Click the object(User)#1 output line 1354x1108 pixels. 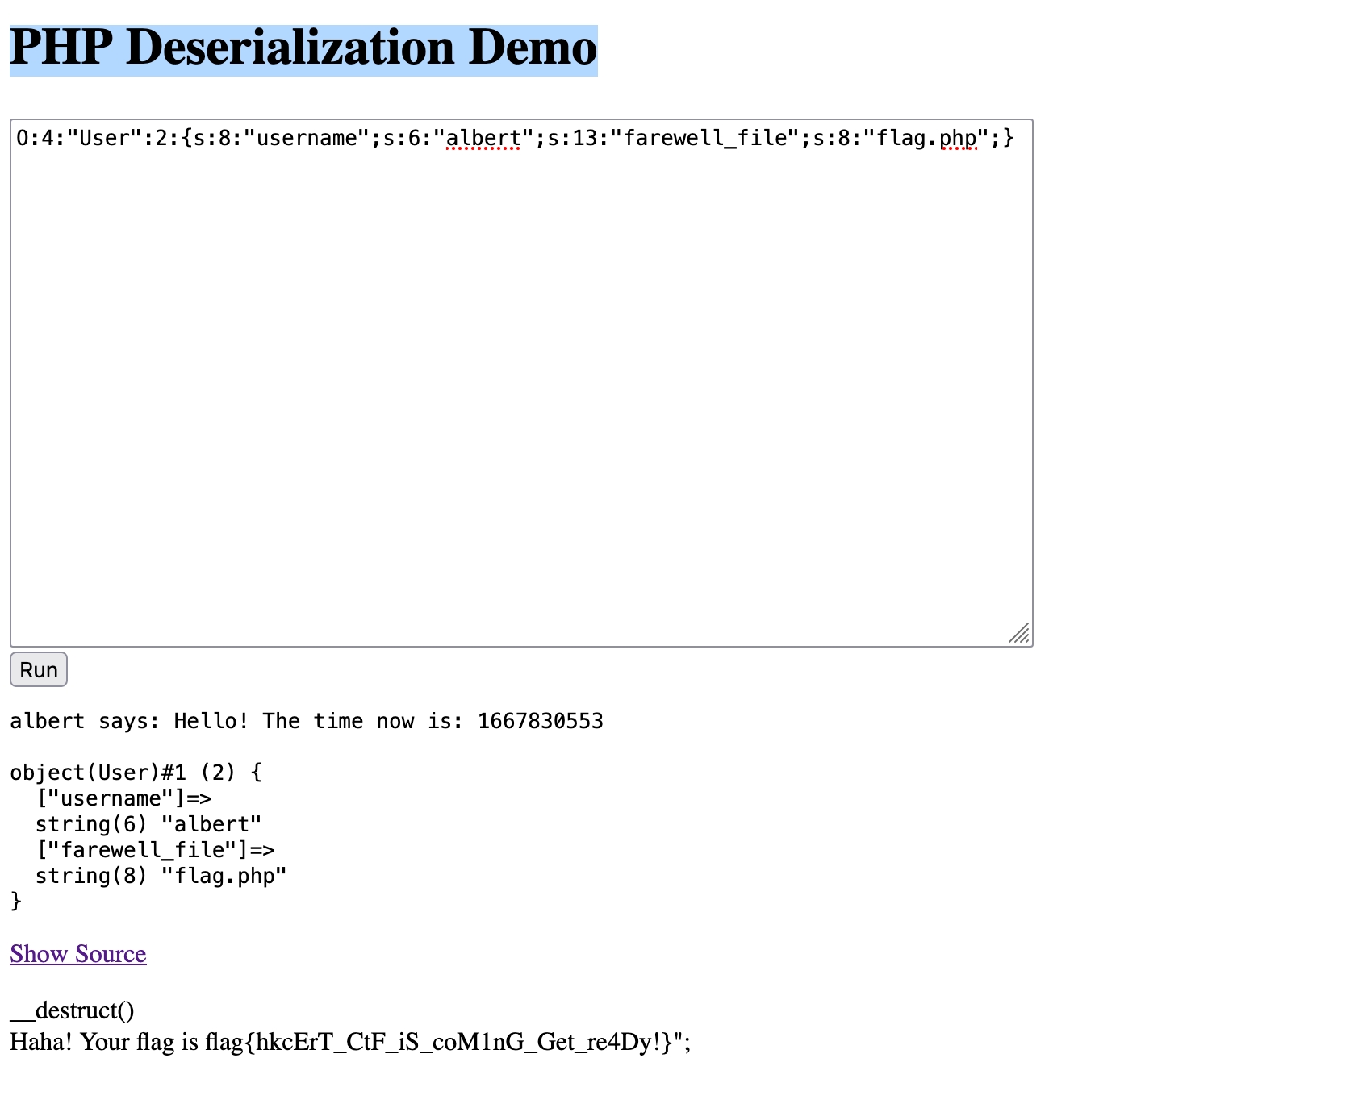(136, 773)
